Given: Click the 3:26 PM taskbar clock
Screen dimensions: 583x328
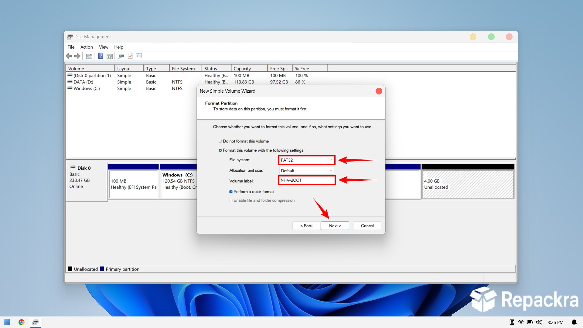Looking at the screenshot, I should (x=555, y=322).
